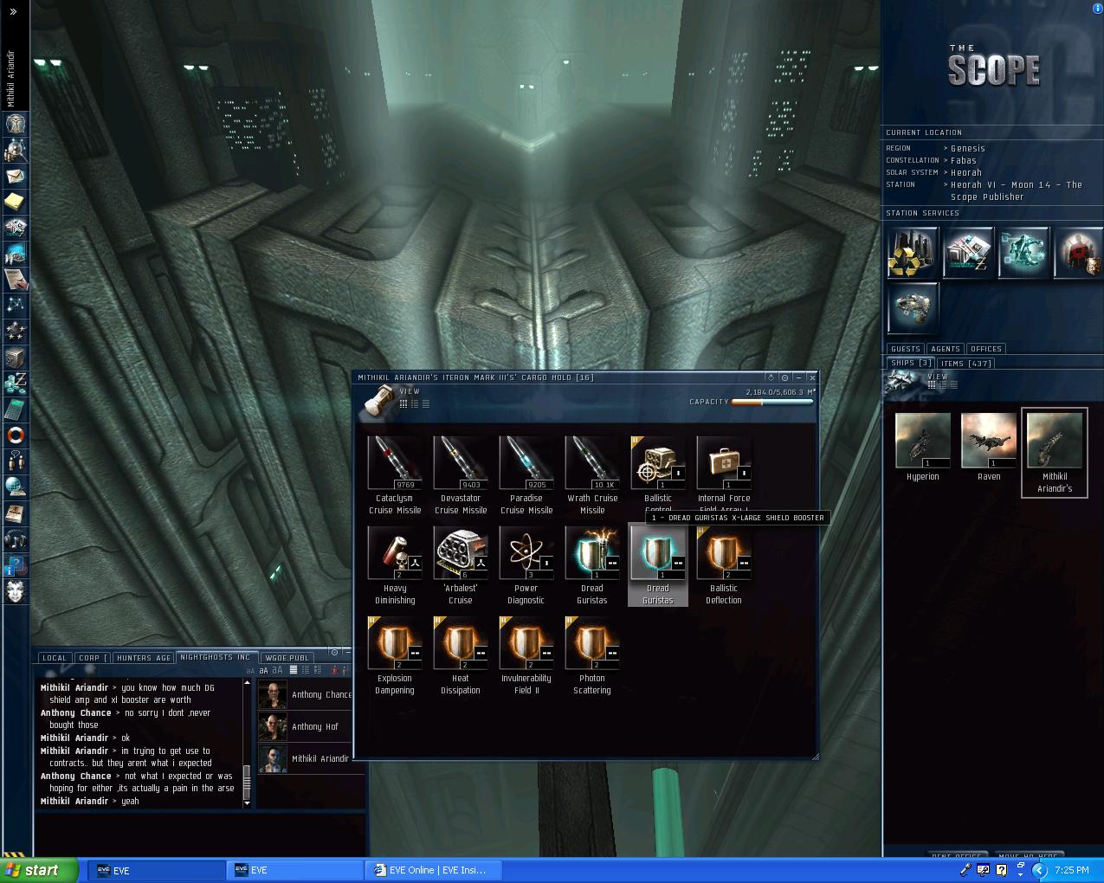Viewport: 1104px width, 883px height.
Task: Open the Character Sheet from the sidebar
Action: click(x=16, y=124)
